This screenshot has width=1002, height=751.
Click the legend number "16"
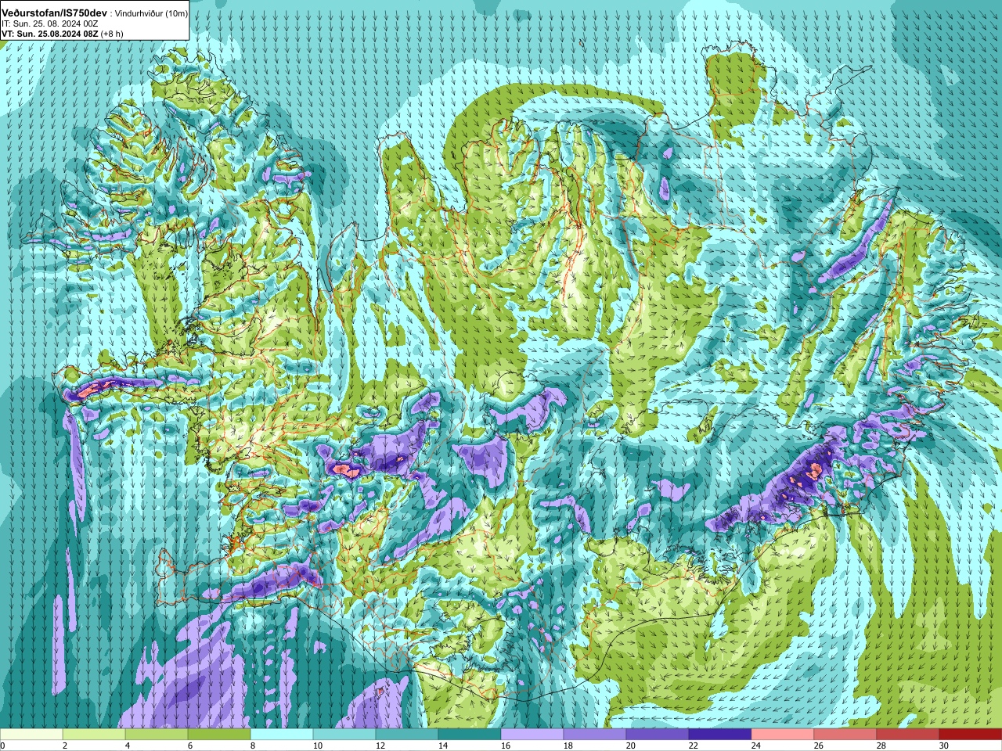(505, 746)
